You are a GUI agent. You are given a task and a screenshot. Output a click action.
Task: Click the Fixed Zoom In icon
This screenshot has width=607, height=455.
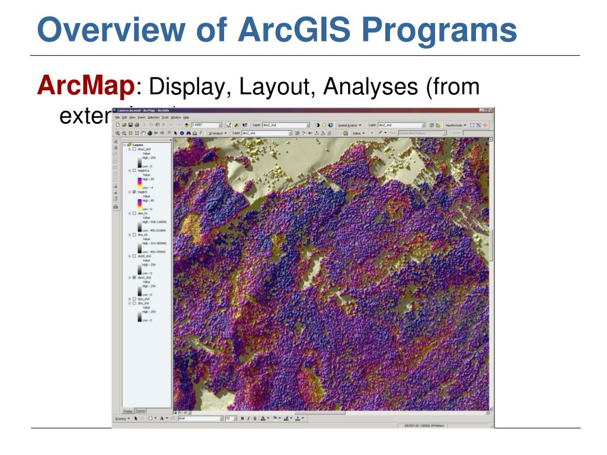point(130,133)
